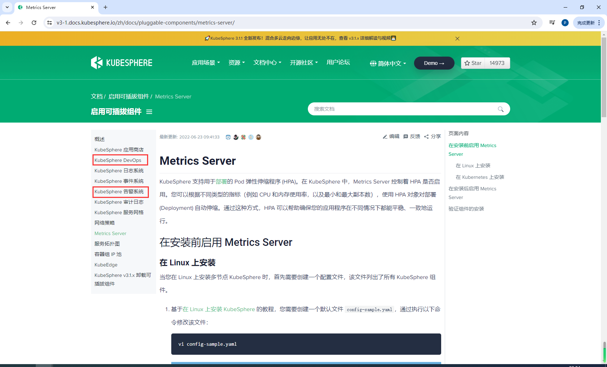The image size is (607, 367).
Task: Click the 编辑 edit link
Action: [x=391, y=136]
